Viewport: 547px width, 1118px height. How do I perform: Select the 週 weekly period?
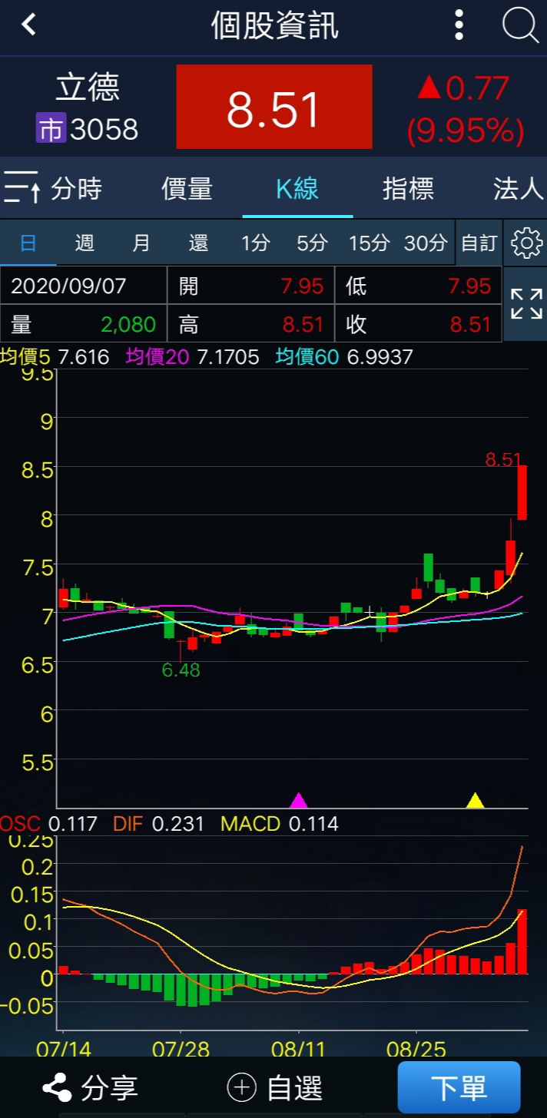click(x=85, y=243)
